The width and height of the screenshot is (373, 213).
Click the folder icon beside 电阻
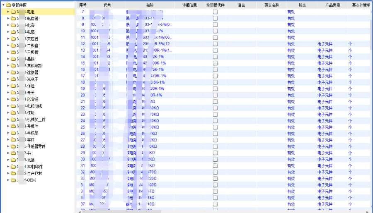coord(13,12)
